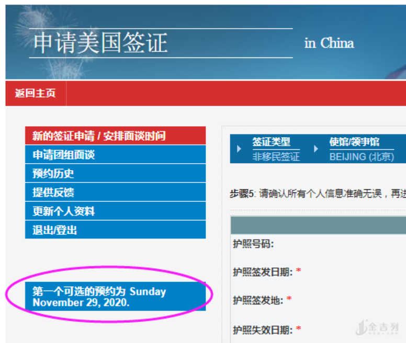Select 申请团组面谈 in the sidebar

point(63,155)
